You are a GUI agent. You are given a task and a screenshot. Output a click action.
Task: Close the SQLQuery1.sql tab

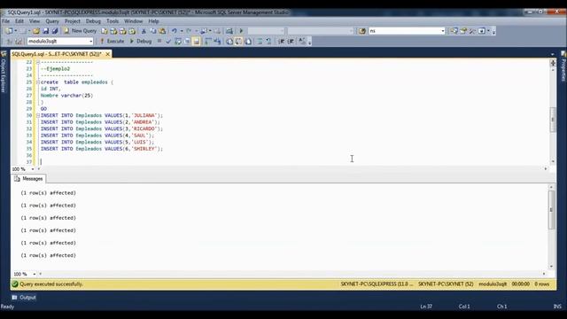[x=107, y=54]
